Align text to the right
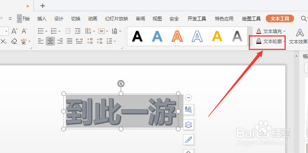Screen dimensions: 308x153 point(60,41)
